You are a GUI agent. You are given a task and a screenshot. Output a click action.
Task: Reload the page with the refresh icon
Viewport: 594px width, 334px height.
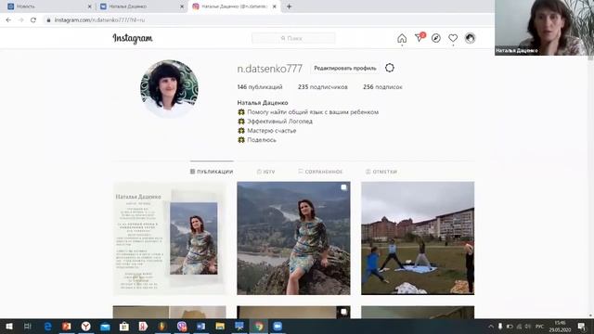tap(33, 20)
